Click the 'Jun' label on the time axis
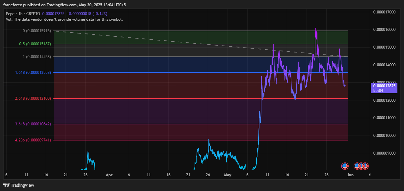 point(350,175)
